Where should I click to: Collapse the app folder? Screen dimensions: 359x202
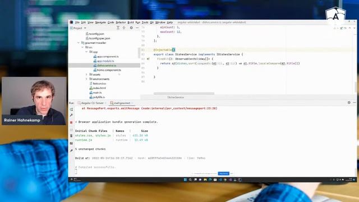[86, 52]
